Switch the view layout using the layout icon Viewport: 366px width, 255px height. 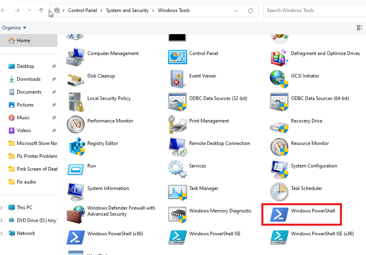[360, 27]
